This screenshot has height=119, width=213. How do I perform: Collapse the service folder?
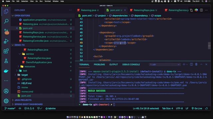[20, 54]
